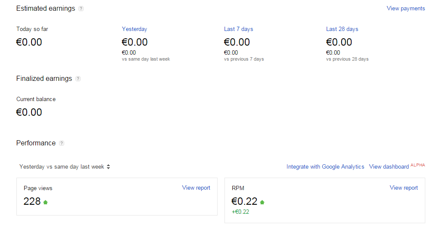430x237 pixels.
Task: View report for Page views
Action: coord(196,188)
